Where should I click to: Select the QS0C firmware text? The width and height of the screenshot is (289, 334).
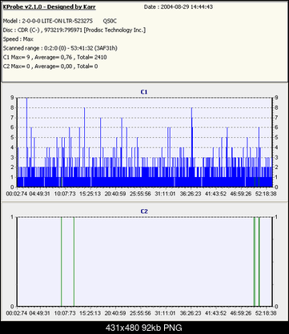click(110, 21)
